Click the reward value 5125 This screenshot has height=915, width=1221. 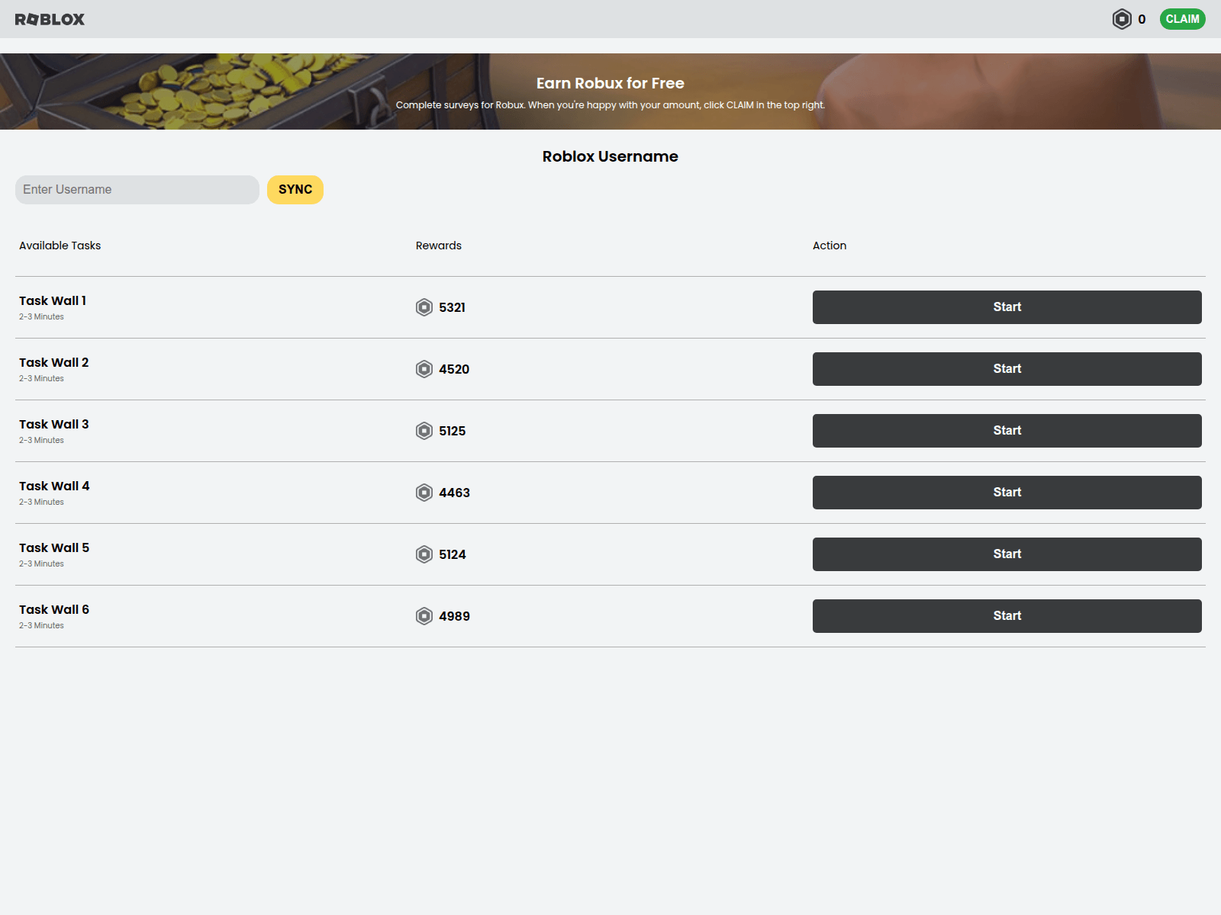click(x=453, y=431)
